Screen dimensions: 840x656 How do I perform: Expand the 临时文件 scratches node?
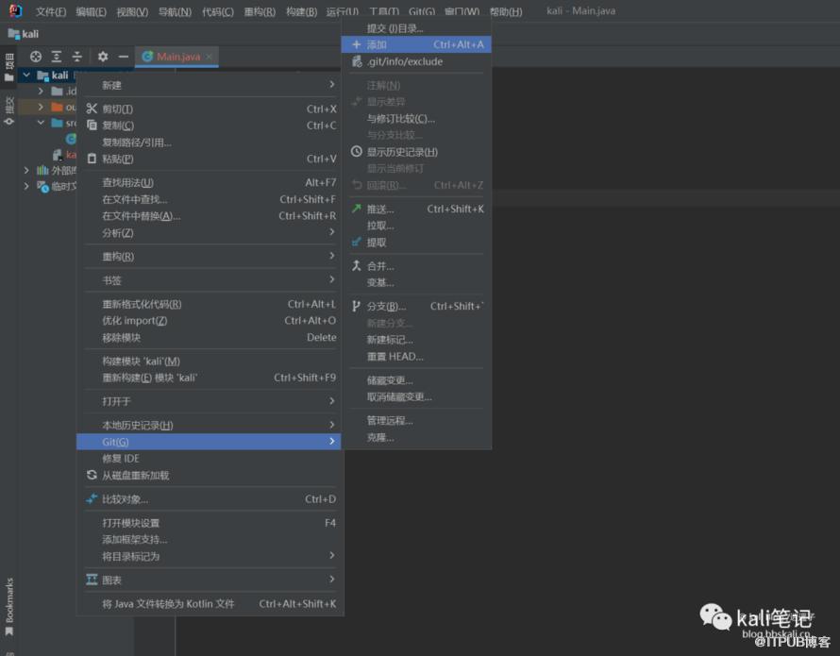[x=26, y=187]
